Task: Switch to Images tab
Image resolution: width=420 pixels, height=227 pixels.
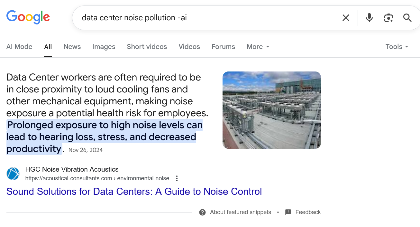Action: pos(104,47)
